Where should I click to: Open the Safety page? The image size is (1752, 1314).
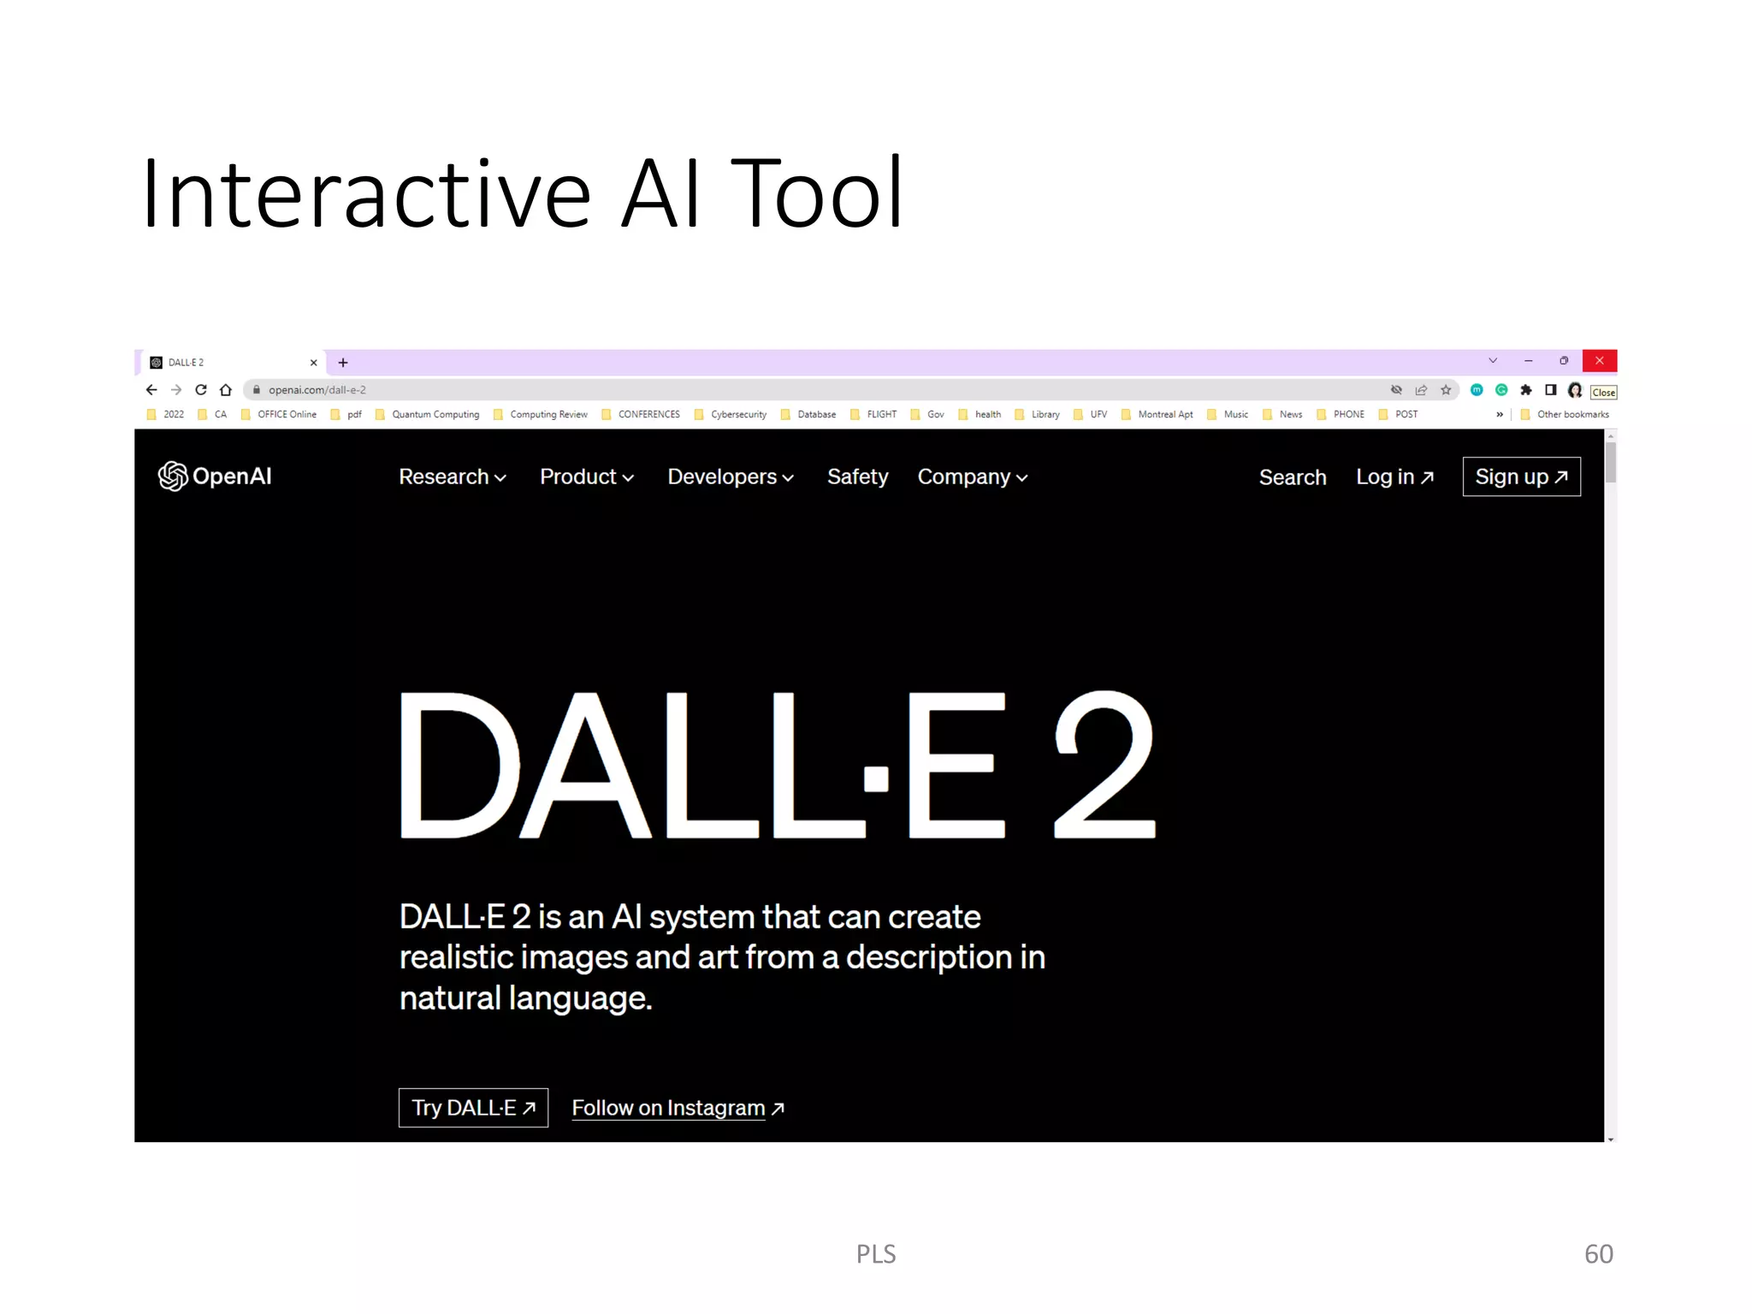coord(857,477)
